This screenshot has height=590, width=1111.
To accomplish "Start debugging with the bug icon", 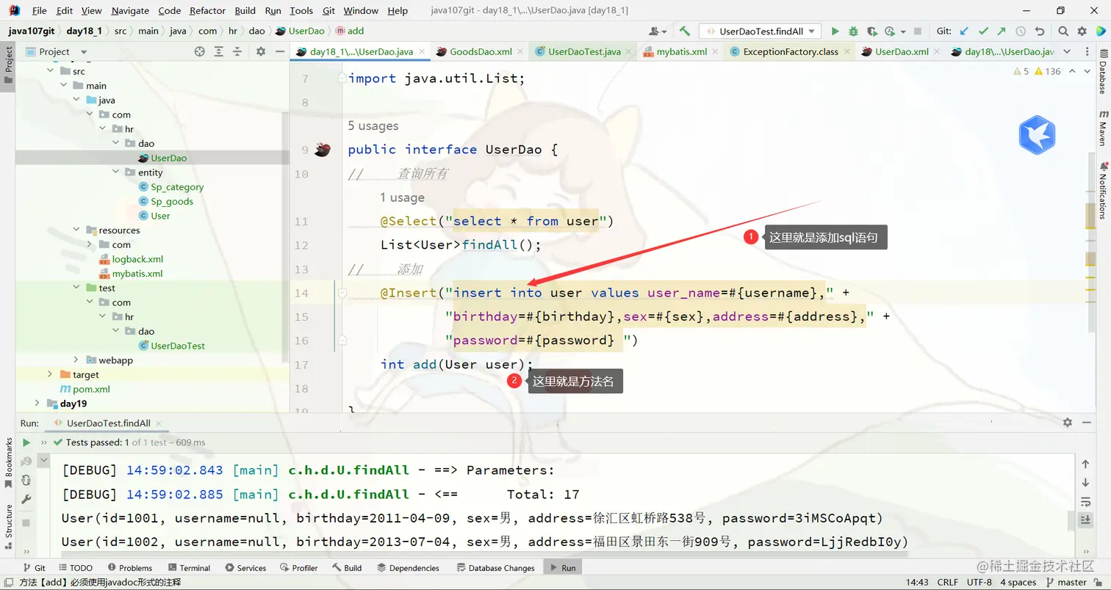I will [x=853, y=32].
